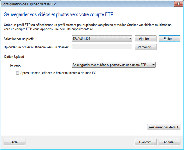The width and height of the screenshot is (184, 150).
Task: Click the 'Apres l'upload, effacer' label text
Action: tap(58, 73)
